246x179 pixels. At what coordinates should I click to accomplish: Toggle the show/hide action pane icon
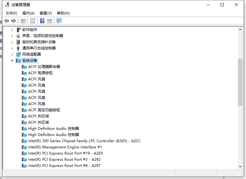(50, 21)
